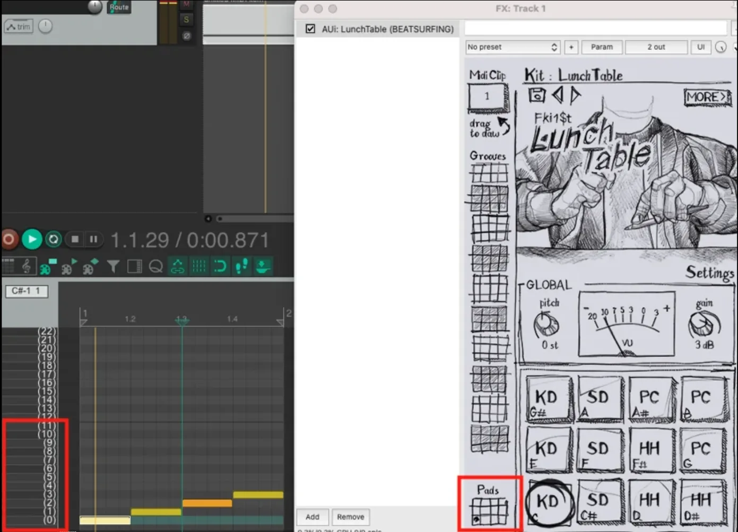Click the treble clef notation icon
Screen dimensions: 738x532
point(27,266)
